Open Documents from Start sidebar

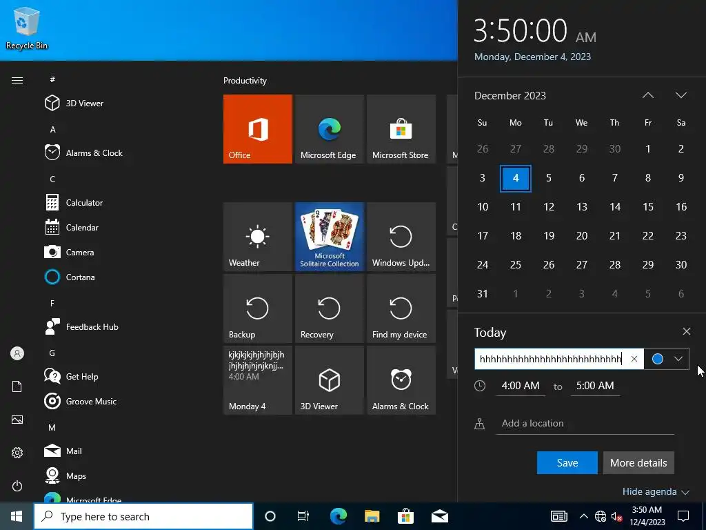click(x=17, y=386)
